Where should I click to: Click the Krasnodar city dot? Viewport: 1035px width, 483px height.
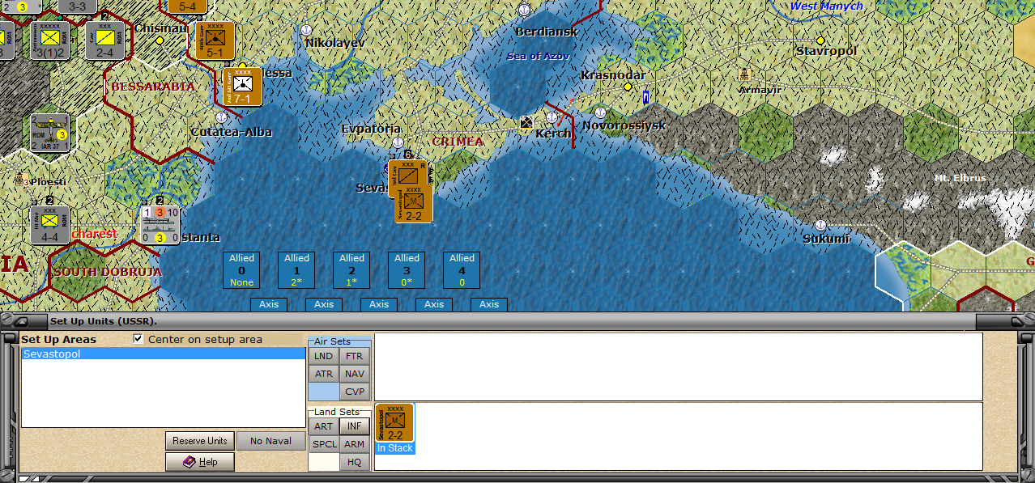pyautogui.click(x=627, y=87)
